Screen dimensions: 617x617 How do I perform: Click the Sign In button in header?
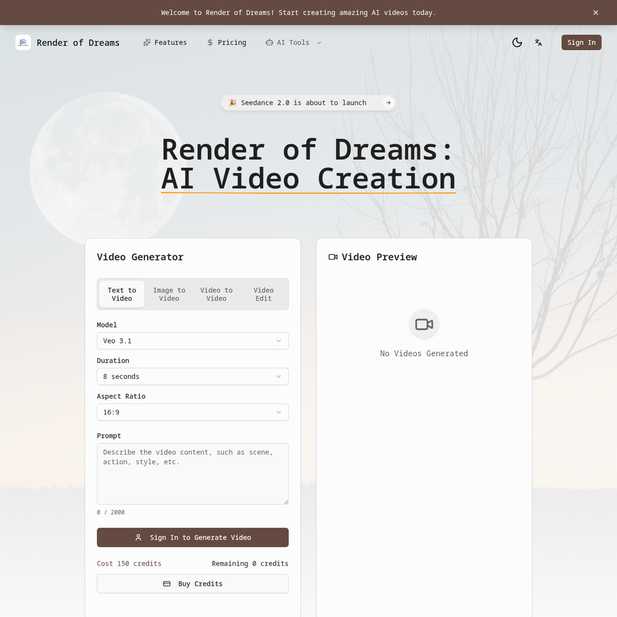[x=581, y=43]
